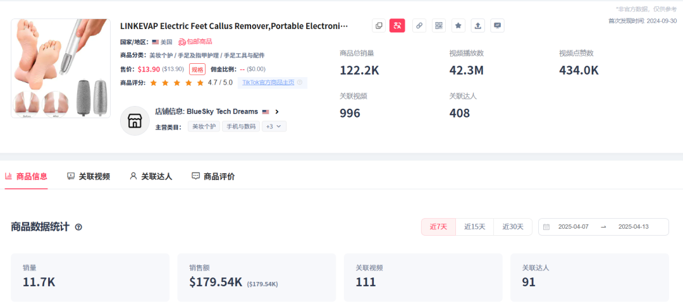683x304 pixels.
Task: Click the export upload icon
Action: point(478,26)
